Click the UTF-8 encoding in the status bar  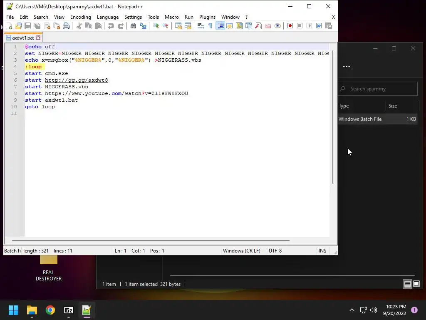[x=275, y=250]
